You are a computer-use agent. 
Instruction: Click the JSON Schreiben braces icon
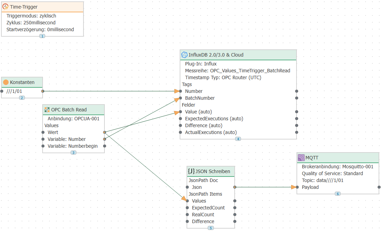tap(191, 171)
